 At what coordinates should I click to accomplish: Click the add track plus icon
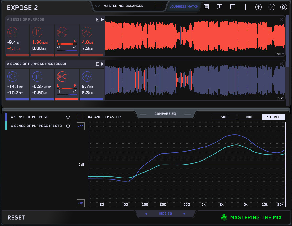pyautogui.click(x=233, y=7)
